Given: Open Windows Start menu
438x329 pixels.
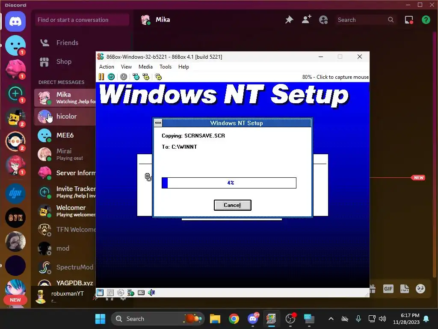Looking at the screenshot, I should [100, 319].
